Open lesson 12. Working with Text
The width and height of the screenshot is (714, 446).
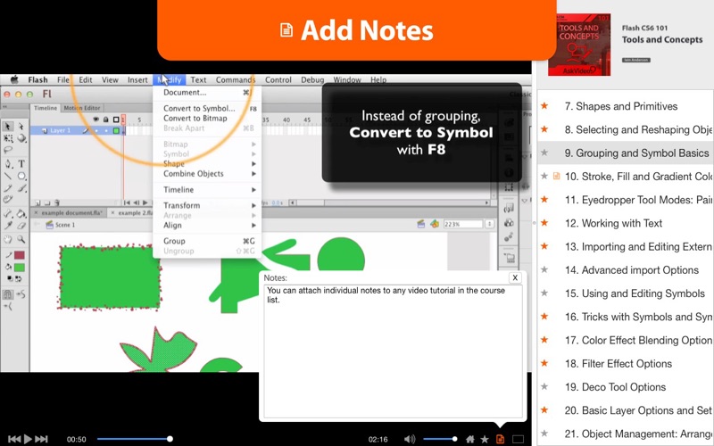pos(613,223)
